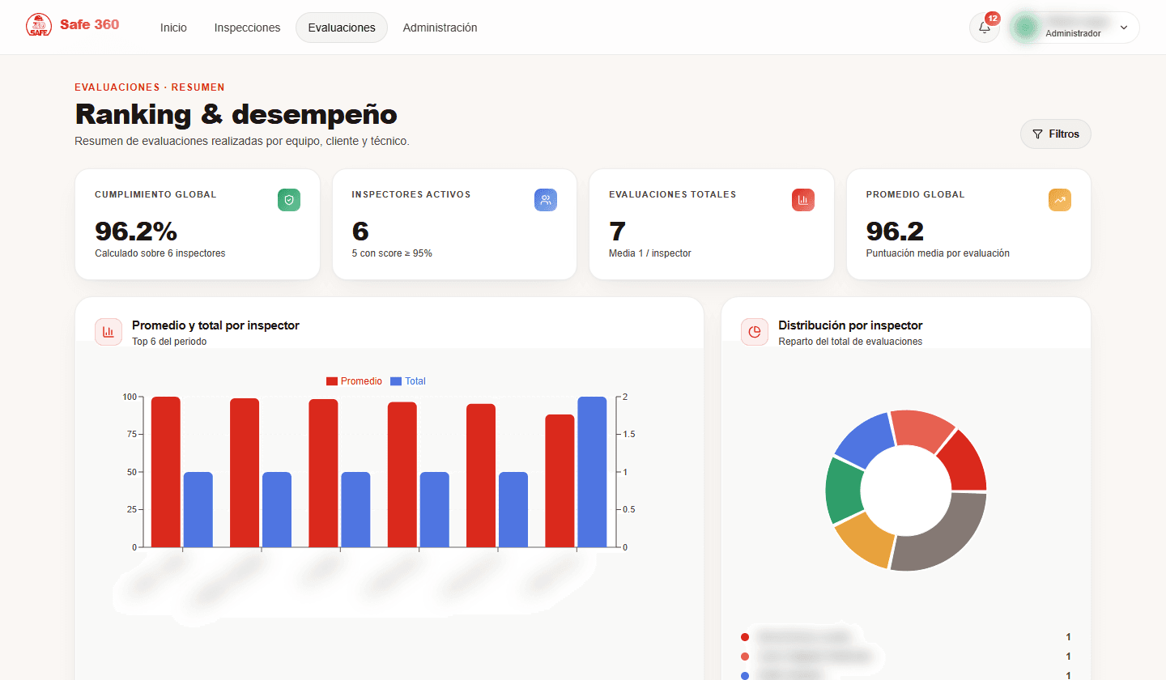Click the red bar-chart icon in Evaluaciones Totales card
Viewport: 1166px width, 680px height.
(803, 200)
